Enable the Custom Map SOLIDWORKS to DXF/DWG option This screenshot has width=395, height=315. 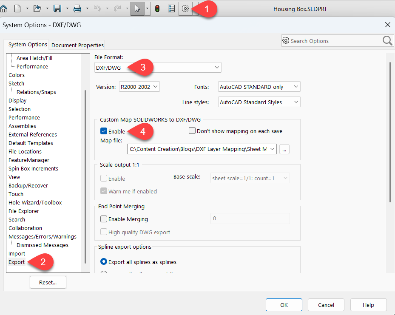tap(103, 131)
